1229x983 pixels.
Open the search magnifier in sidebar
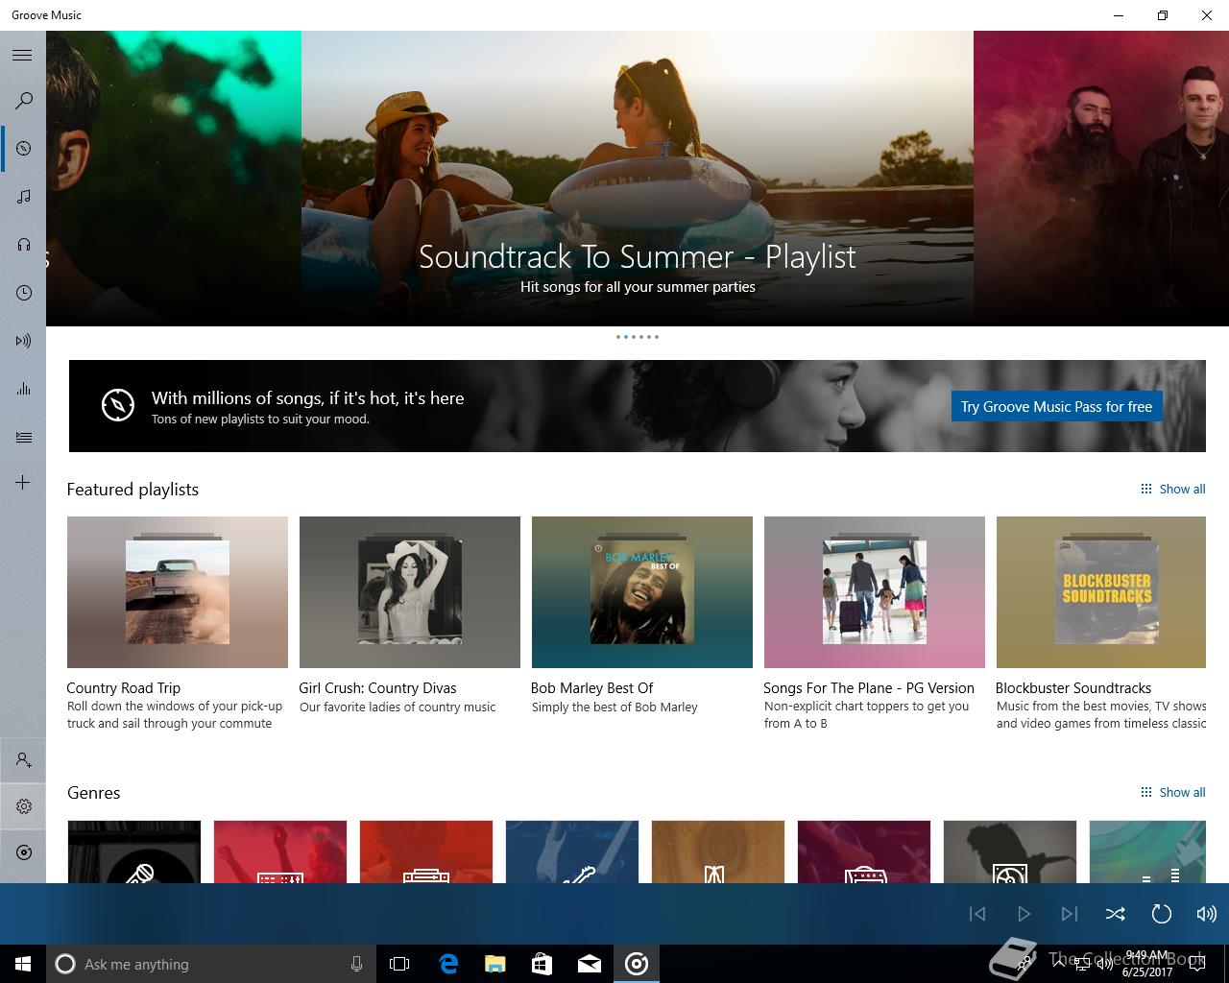click(x=24, y=100)
